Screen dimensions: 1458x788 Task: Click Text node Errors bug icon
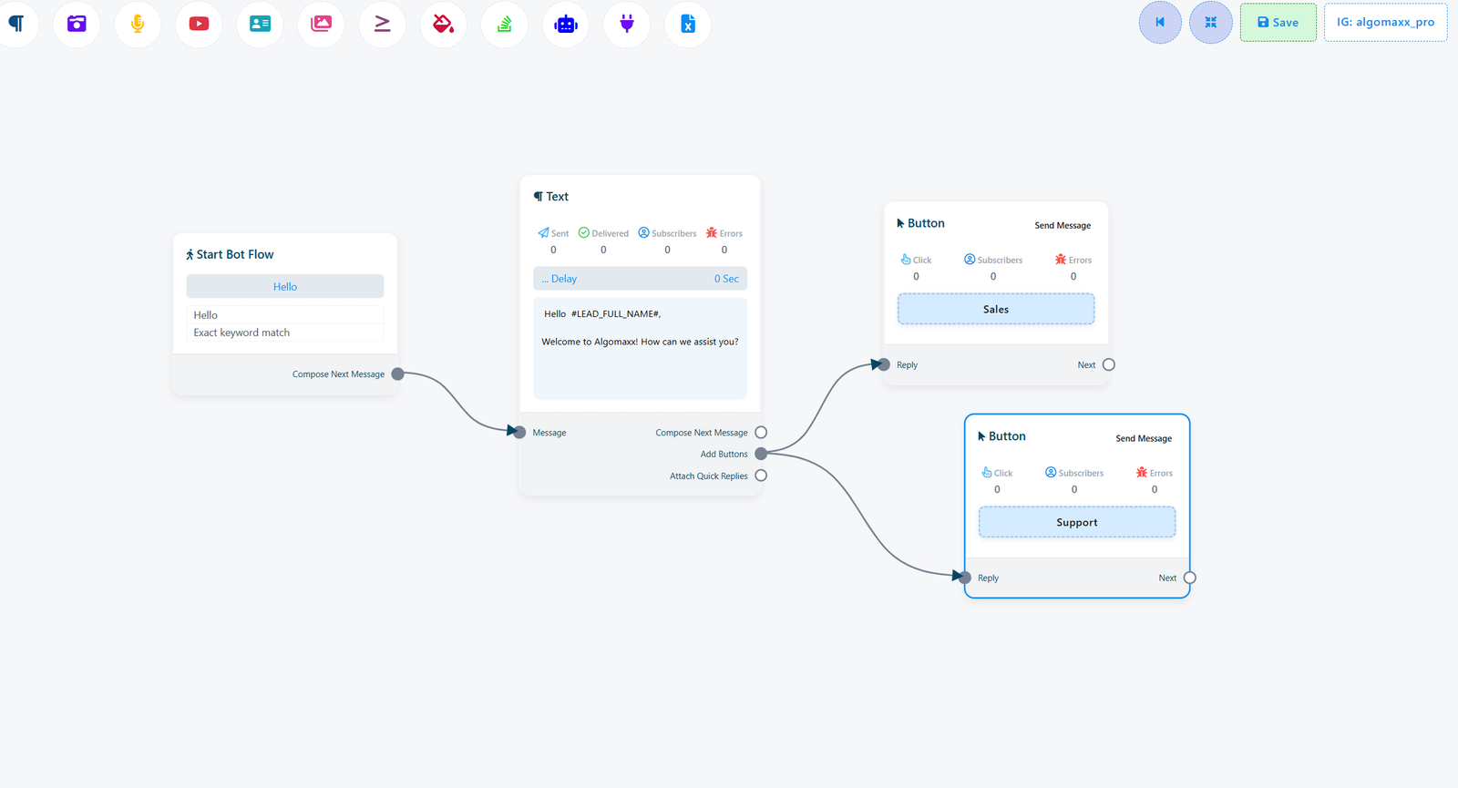[x=712, y=232]
